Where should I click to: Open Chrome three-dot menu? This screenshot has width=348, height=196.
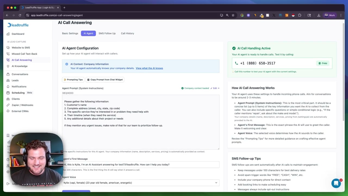coord(341,15)
